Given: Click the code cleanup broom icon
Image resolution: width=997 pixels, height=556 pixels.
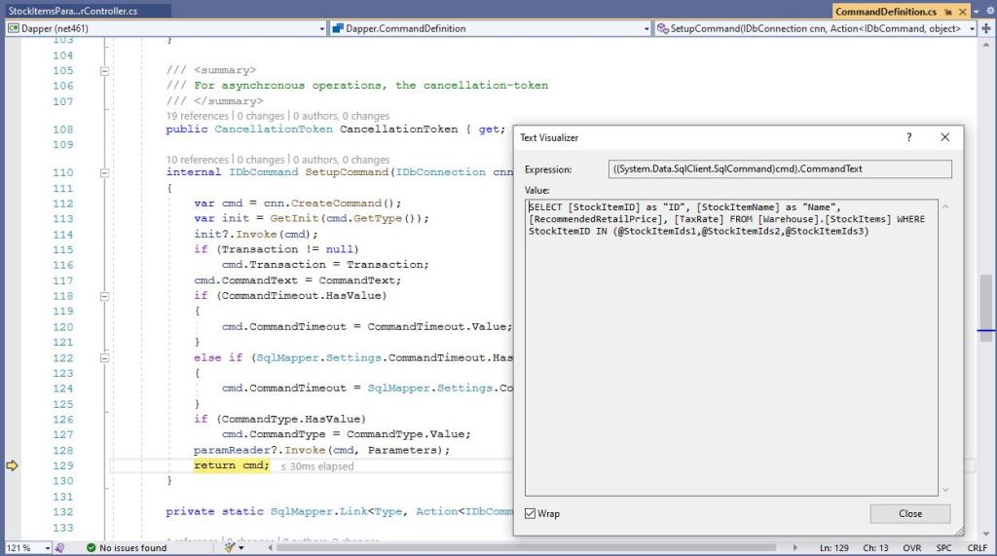Looking at the screenshot, I should 232,548.
